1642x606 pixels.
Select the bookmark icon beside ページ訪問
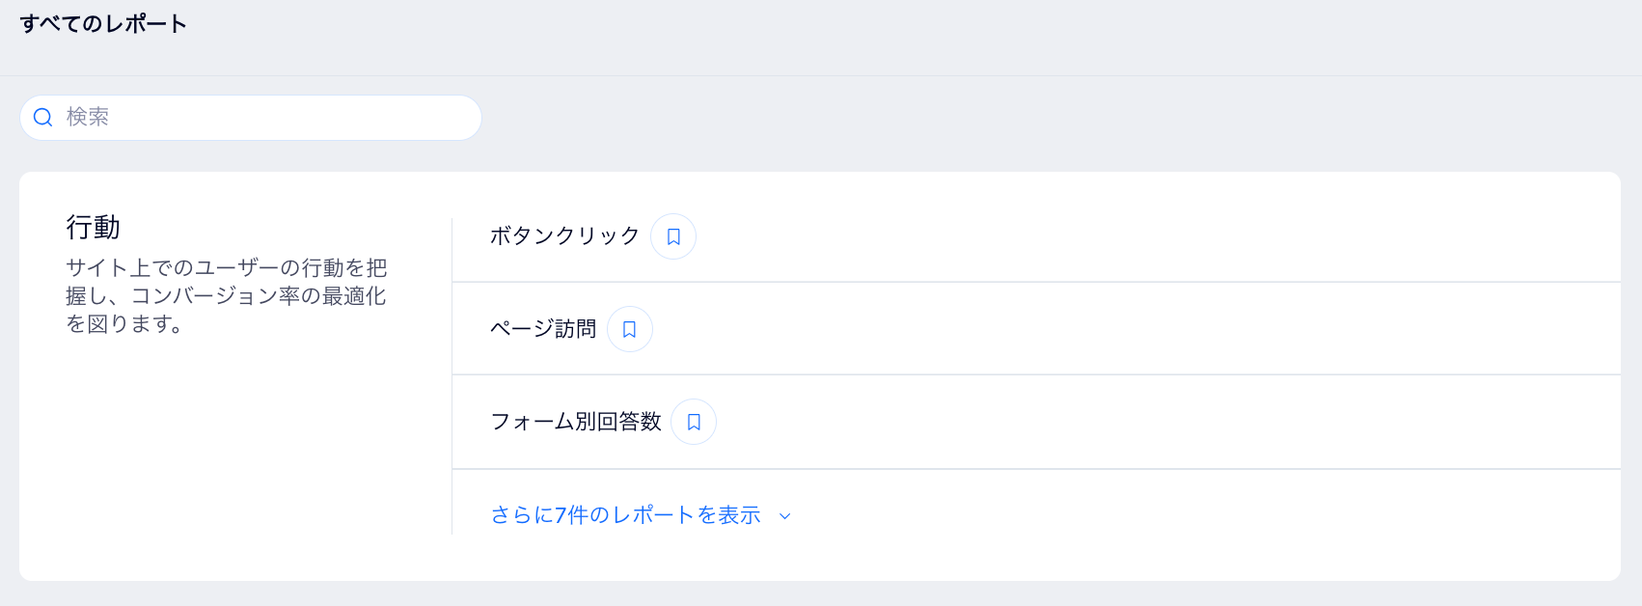[x=629, y=329]
